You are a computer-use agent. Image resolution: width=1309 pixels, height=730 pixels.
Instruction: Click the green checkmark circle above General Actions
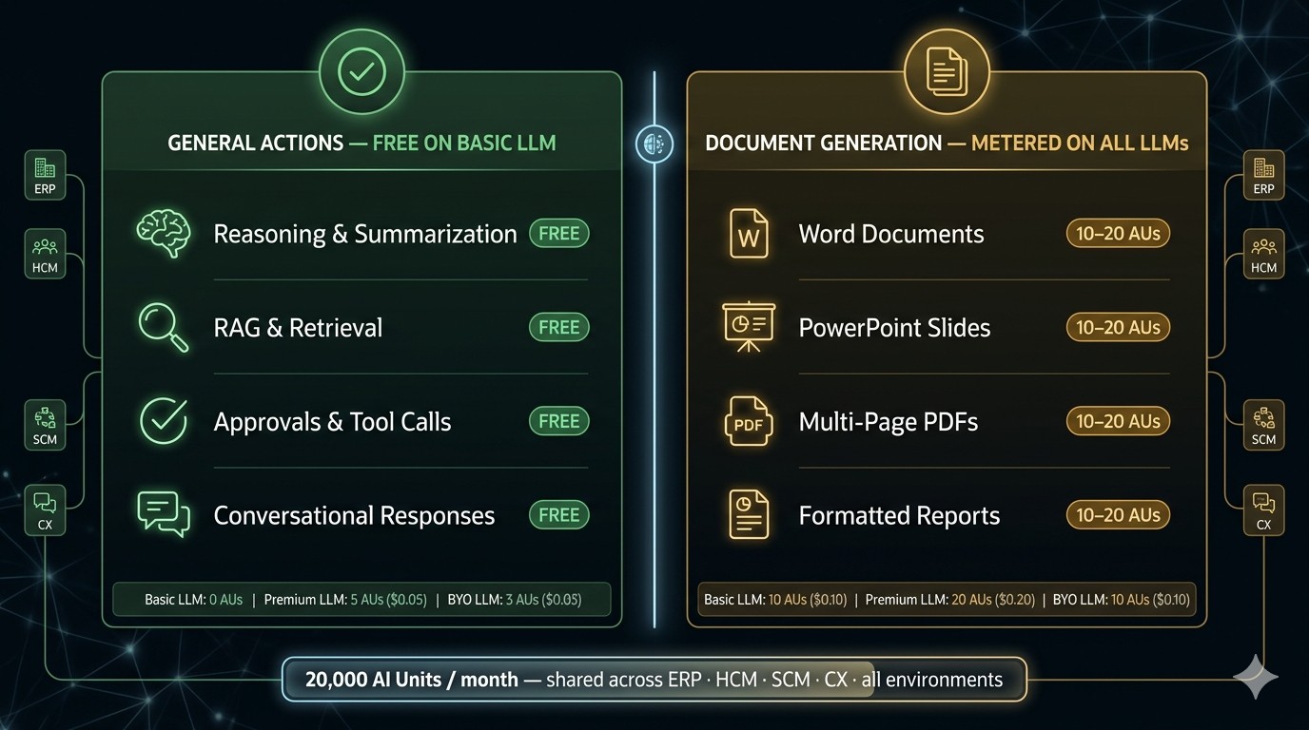[x=361, y=72]
